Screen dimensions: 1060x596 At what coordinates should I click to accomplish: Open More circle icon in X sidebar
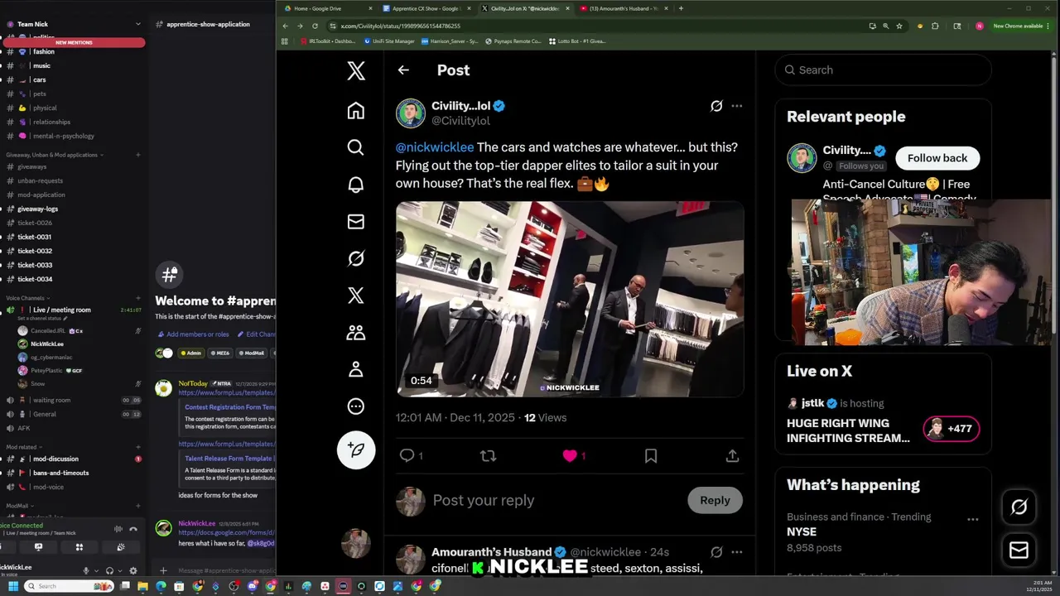coord(355,406)
